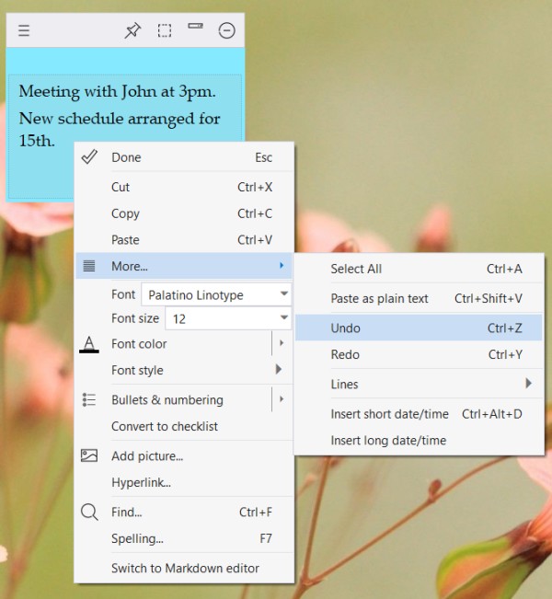552x599 pixels.
Task: Click the magnifier icon beside Find
Action: (89, 512)
